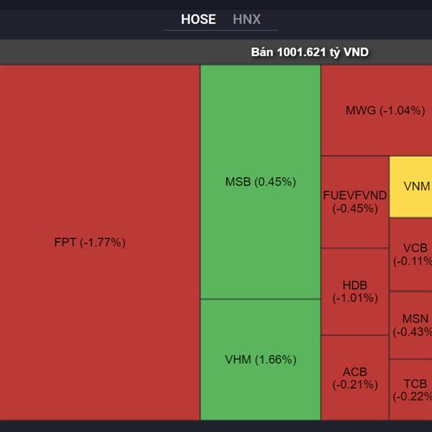Screen dimensions: 432x432
Task: Open the HDB stock tile
Action: (355, 292)
